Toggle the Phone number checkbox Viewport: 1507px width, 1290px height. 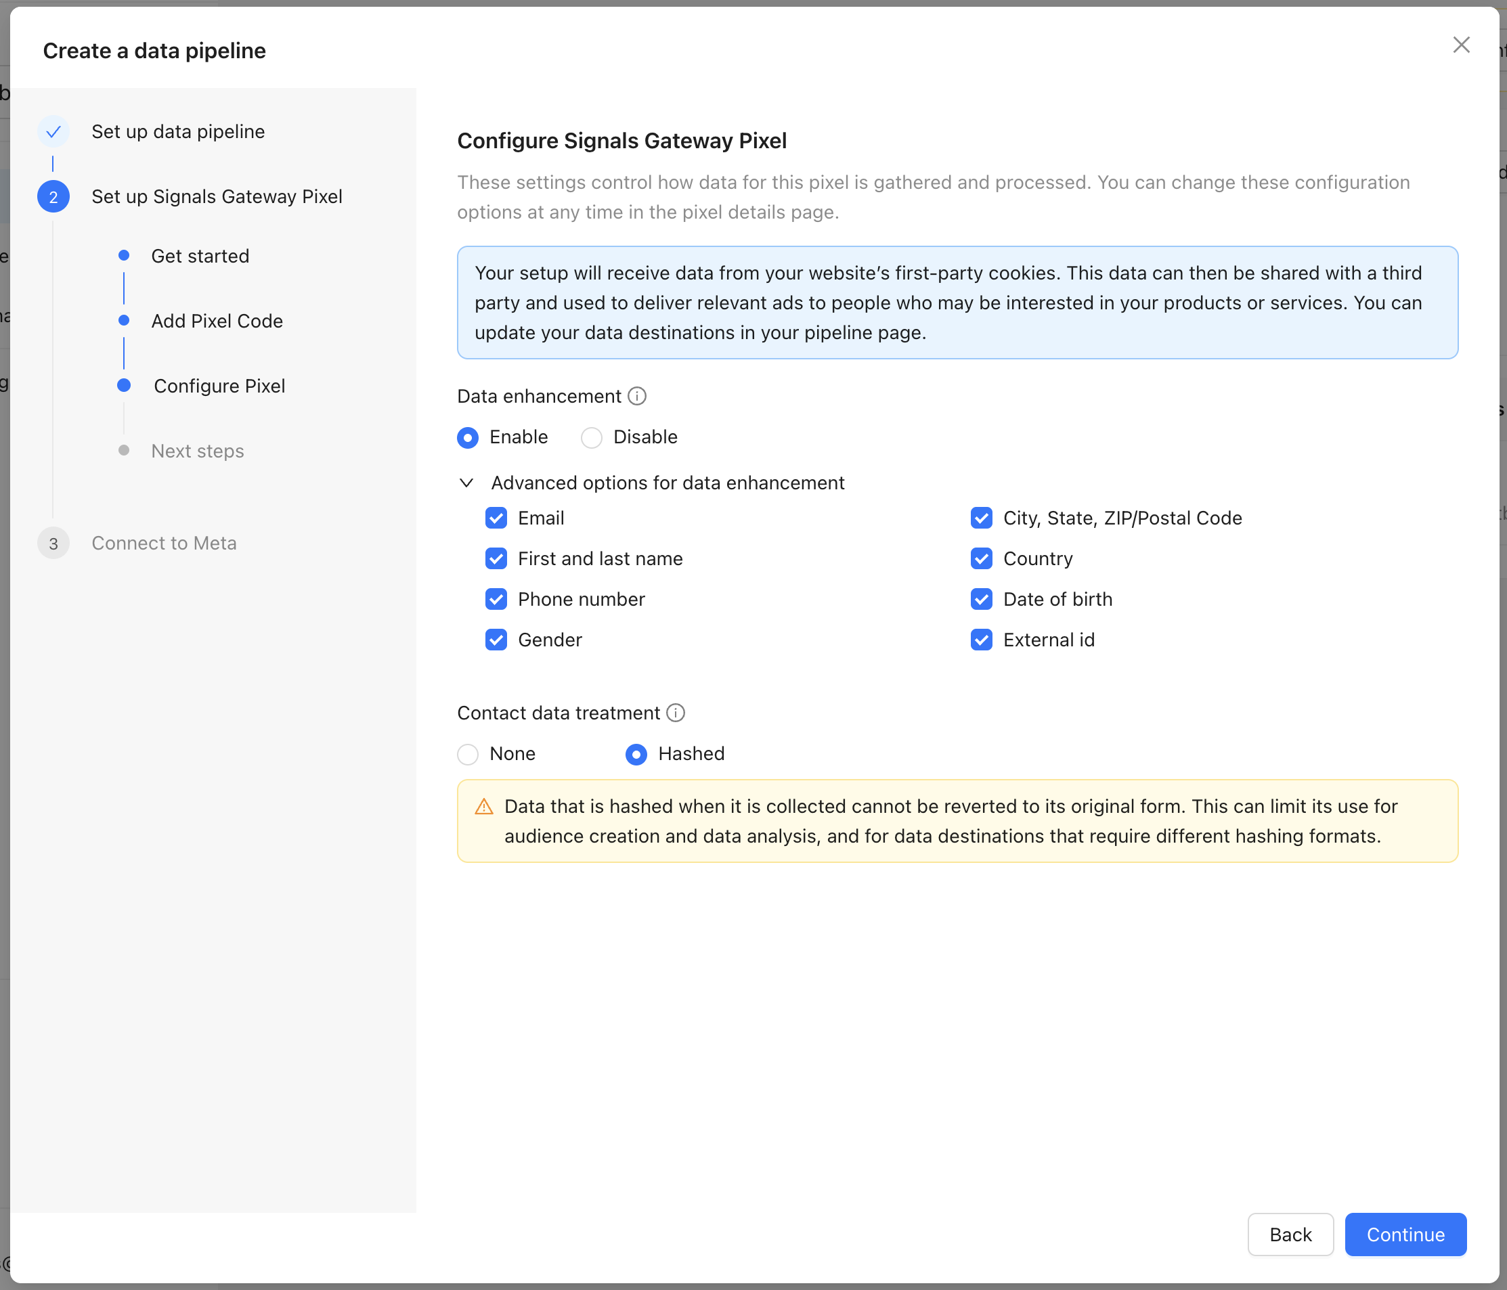click(x=496, y=599)
